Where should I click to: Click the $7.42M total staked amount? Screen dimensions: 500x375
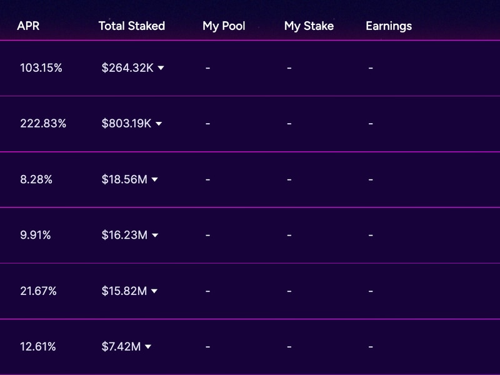point(121,347)
